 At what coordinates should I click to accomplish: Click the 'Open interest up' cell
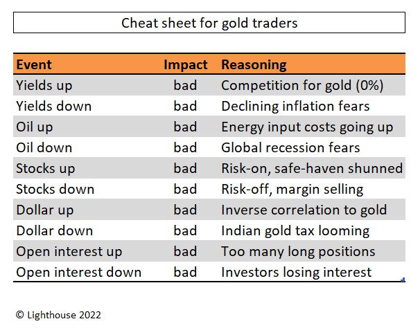(x=69, y=252)
